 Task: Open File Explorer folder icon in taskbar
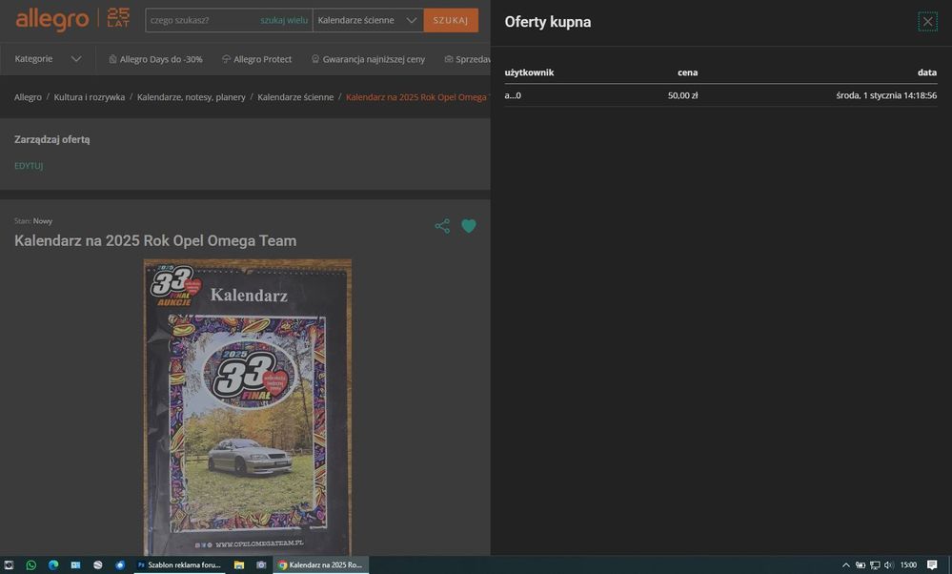coord(239,565)
